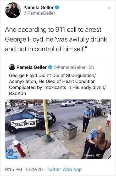Screen dimensions: 116x176
Task: Click the @PamelaGeller handle under the top name
Action: (39, 13)
